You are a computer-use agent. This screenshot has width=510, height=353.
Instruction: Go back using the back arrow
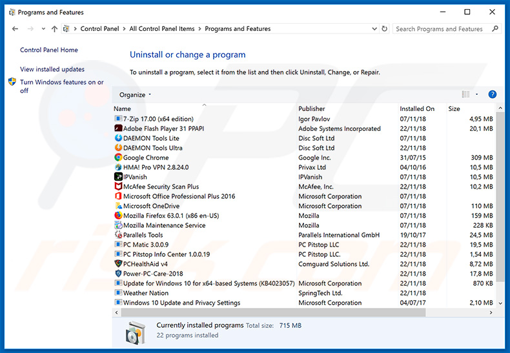(15, 29)
